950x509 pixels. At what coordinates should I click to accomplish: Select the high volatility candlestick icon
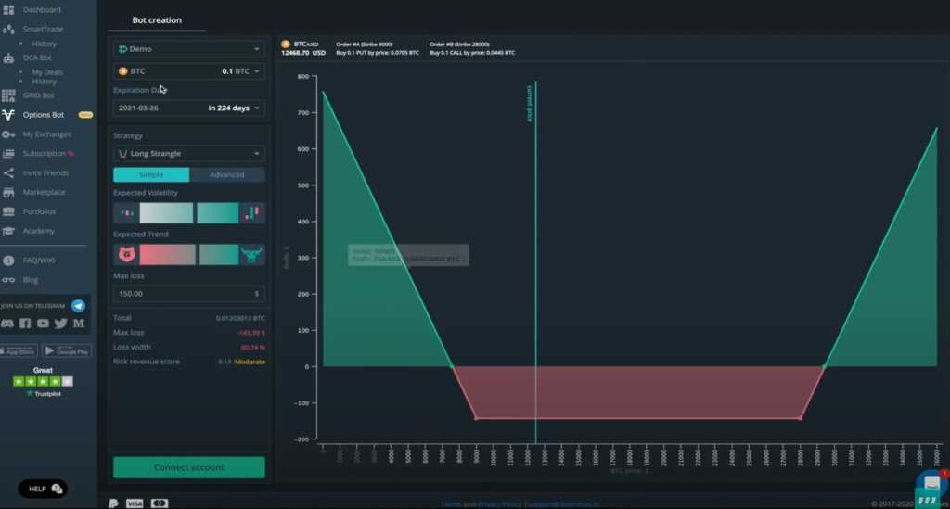(251, 213)
